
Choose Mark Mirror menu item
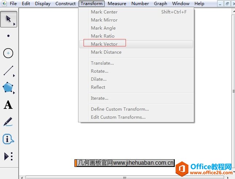coord(136,20)
